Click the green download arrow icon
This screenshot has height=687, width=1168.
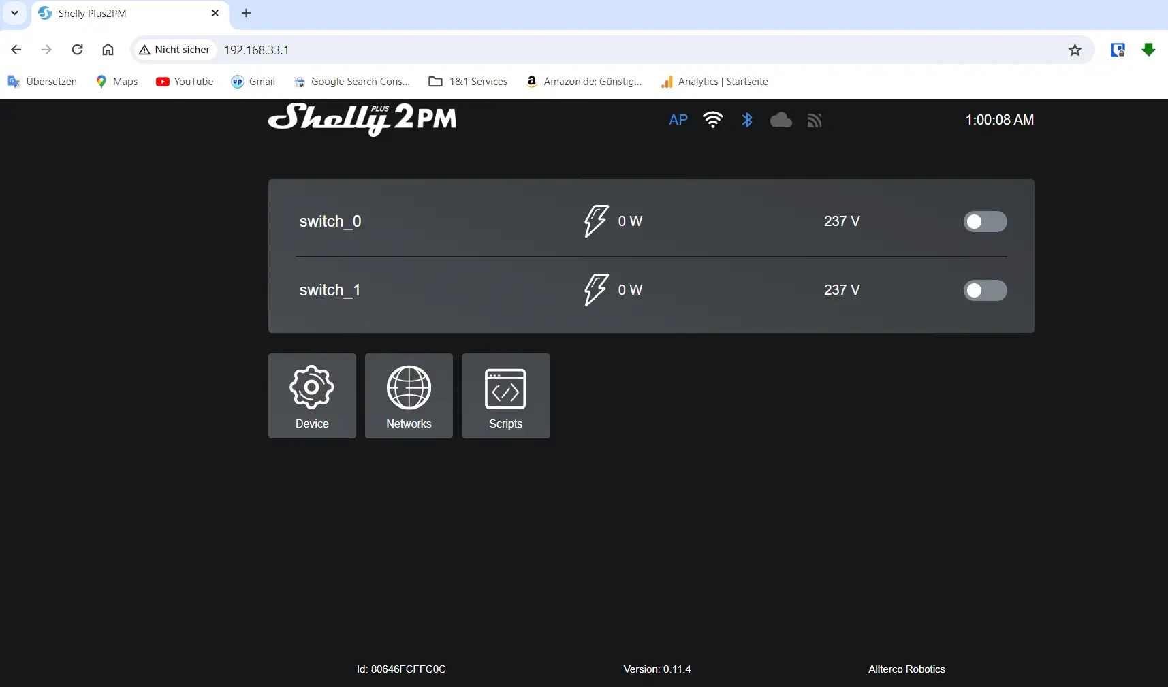[1148, 50]
